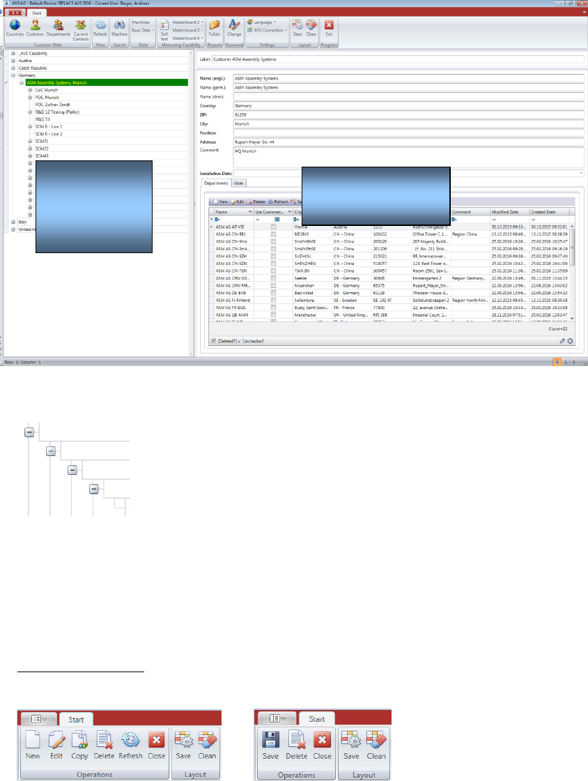Toggle Use Customer checkbox for ASM AS CN-BEJ

(x=273, y=234)
